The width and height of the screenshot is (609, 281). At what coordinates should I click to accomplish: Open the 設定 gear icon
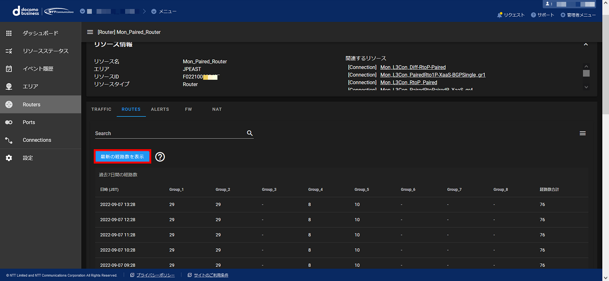tap(9, 158)
